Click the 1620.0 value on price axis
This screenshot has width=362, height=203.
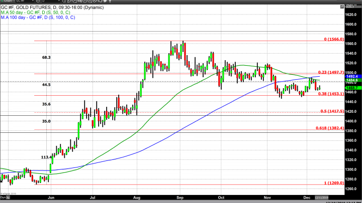(351, 14)
